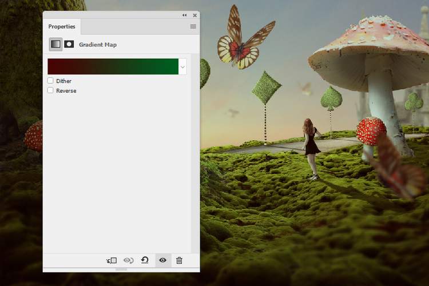Click the Reverse label text

coord(66,90)
